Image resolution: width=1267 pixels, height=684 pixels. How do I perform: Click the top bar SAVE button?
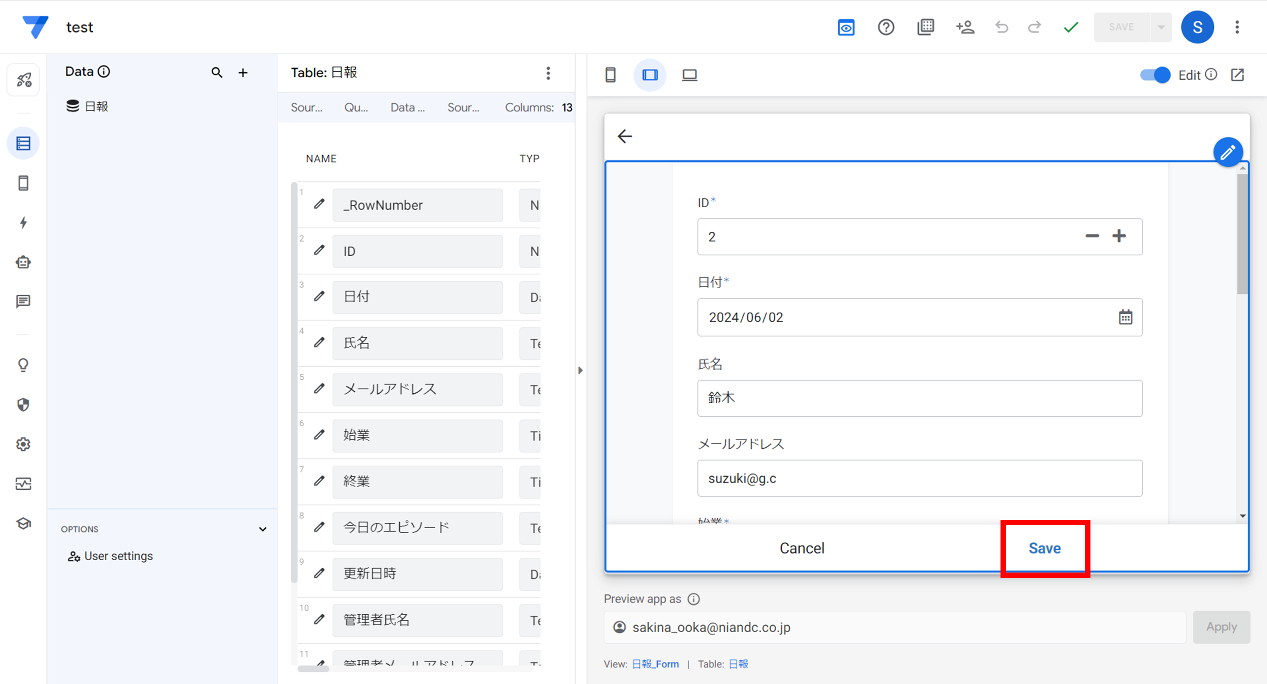point(1121,27)
